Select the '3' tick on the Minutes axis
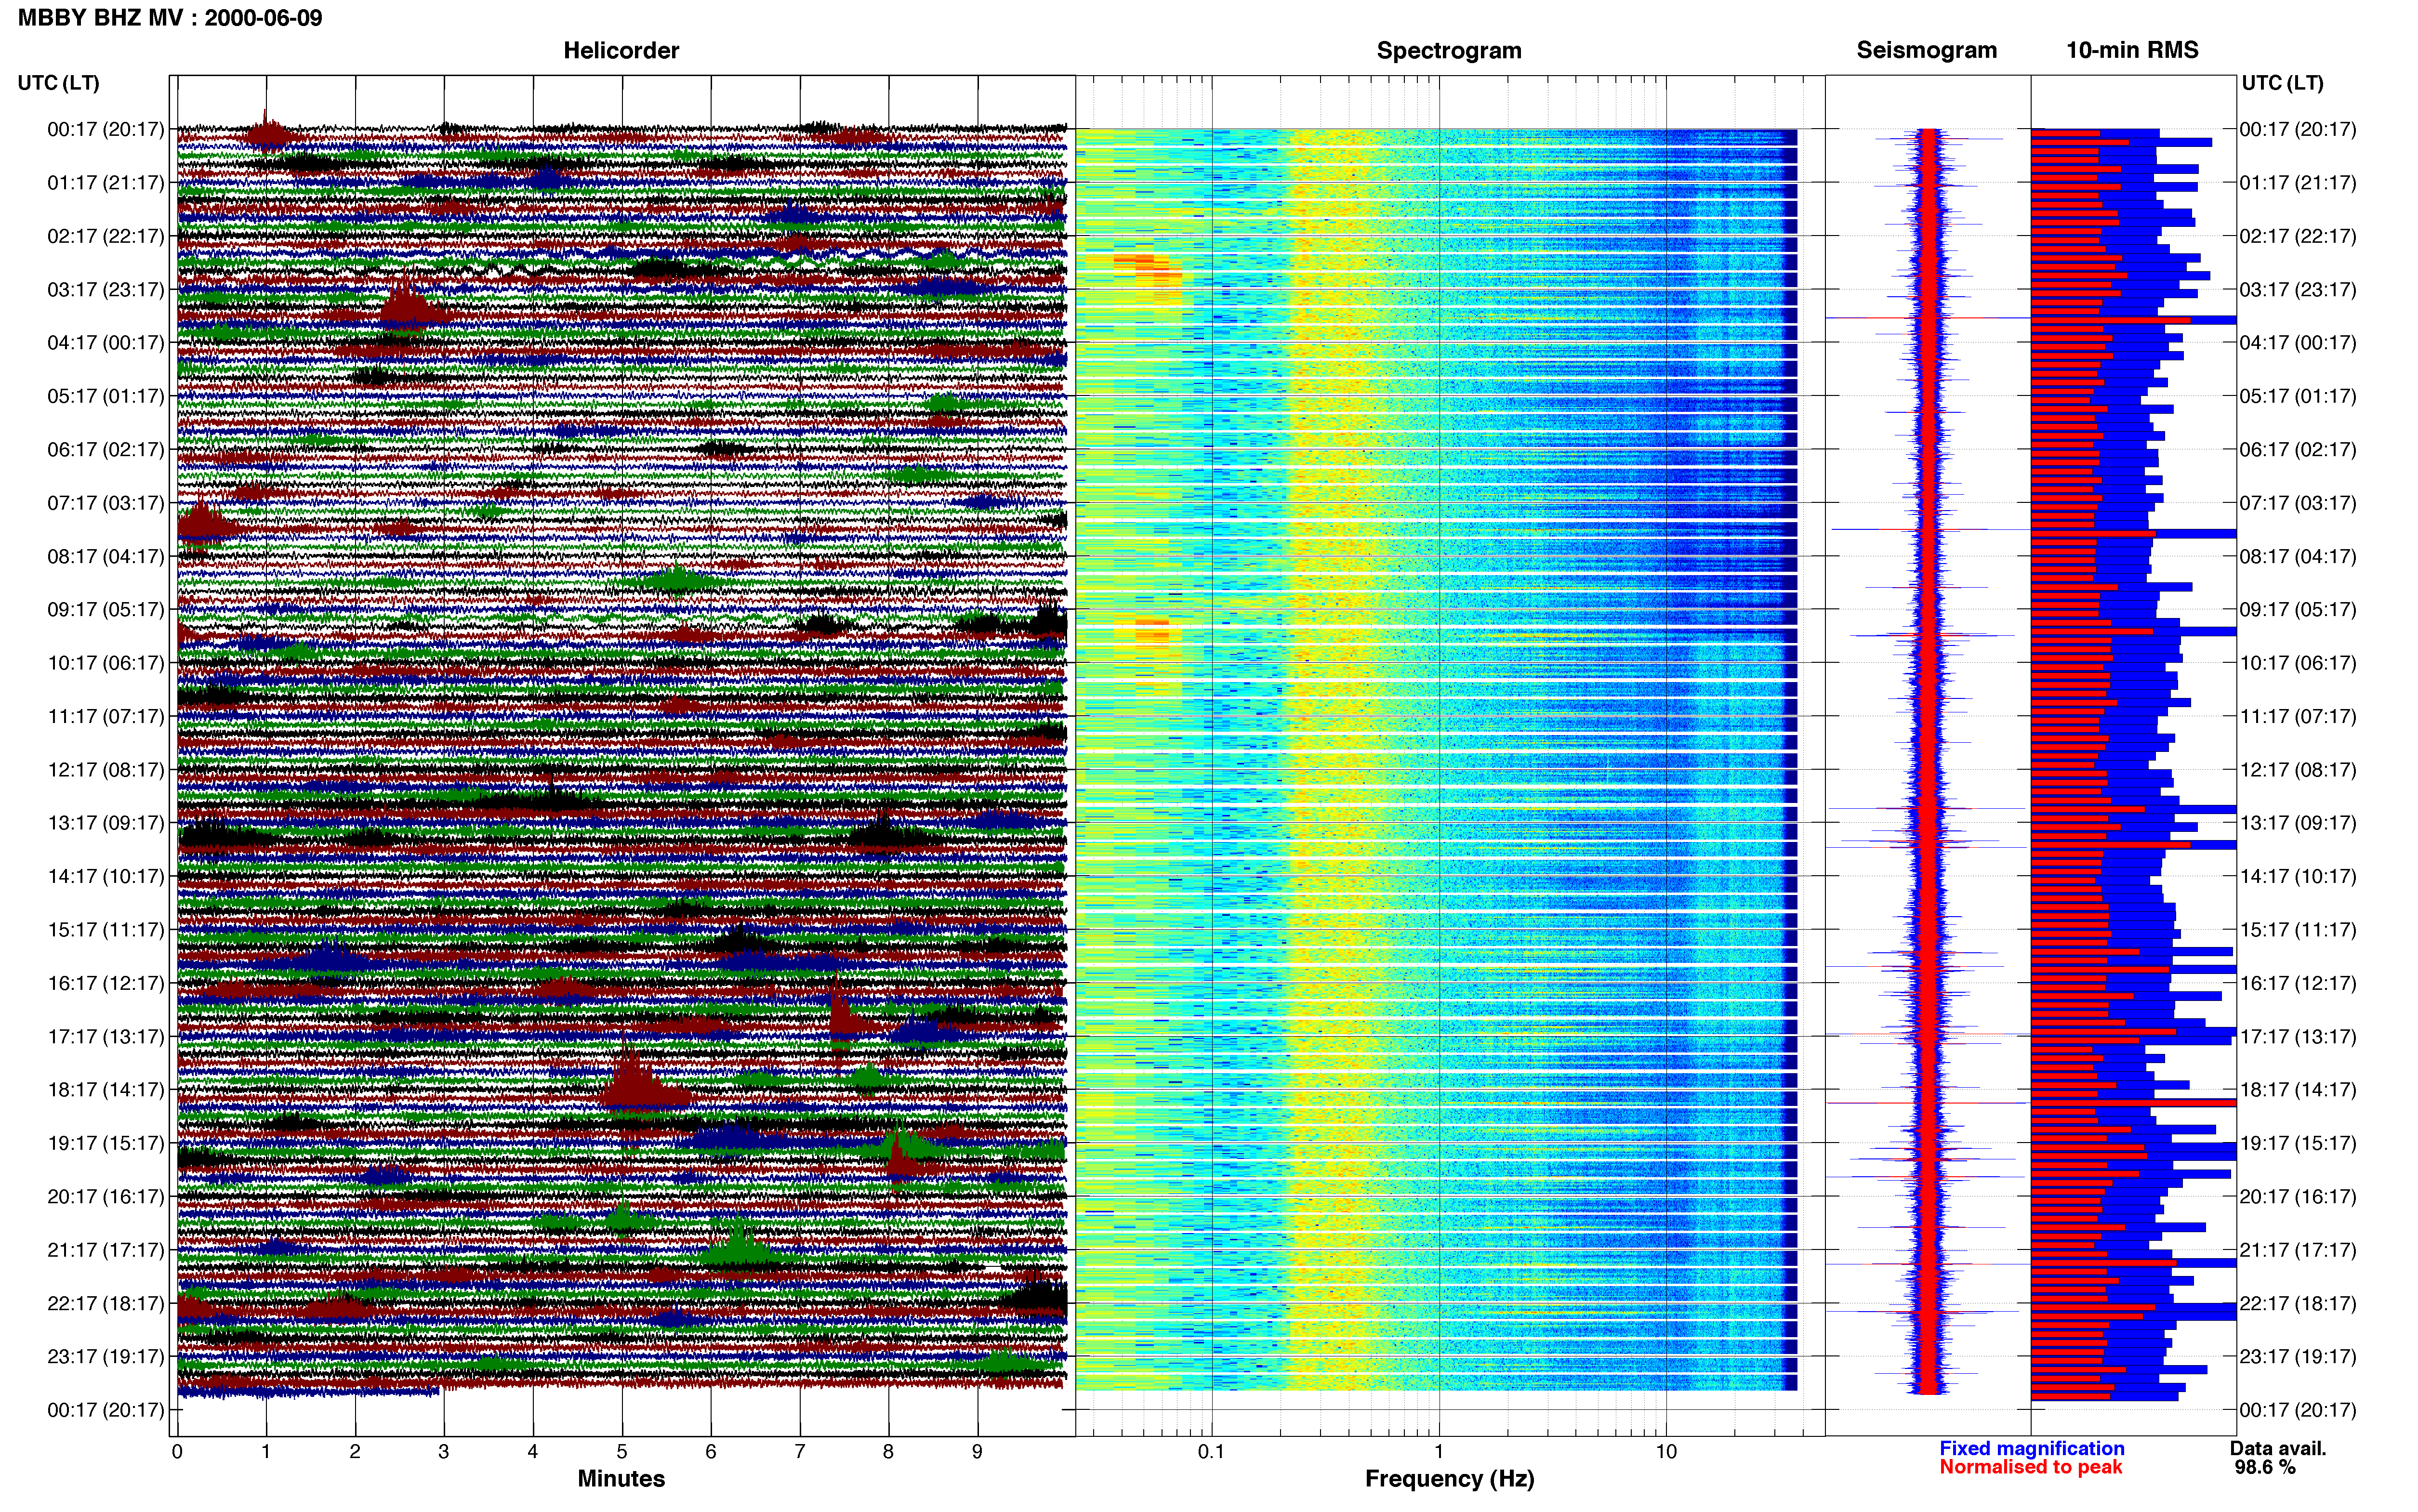 click(x=444, y=1452)
